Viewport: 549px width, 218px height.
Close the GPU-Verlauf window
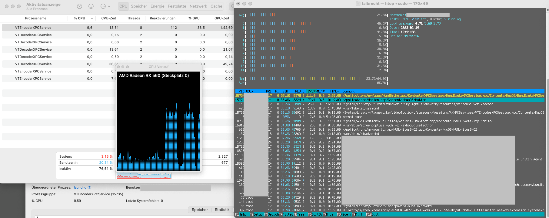118,67
